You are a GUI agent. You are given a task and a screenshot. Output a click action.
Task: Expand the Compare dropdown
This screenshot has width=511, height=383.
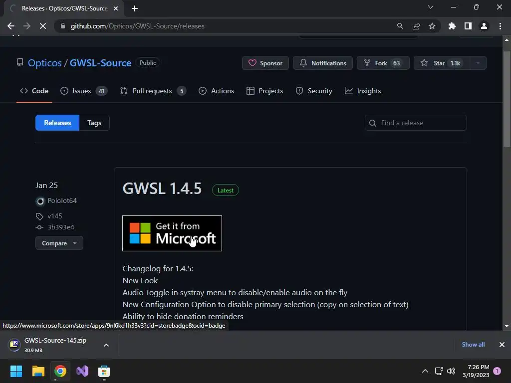point(59,243)
